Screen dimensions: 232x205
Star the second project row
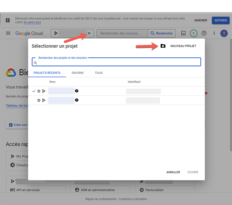click(x=39, y=100)
